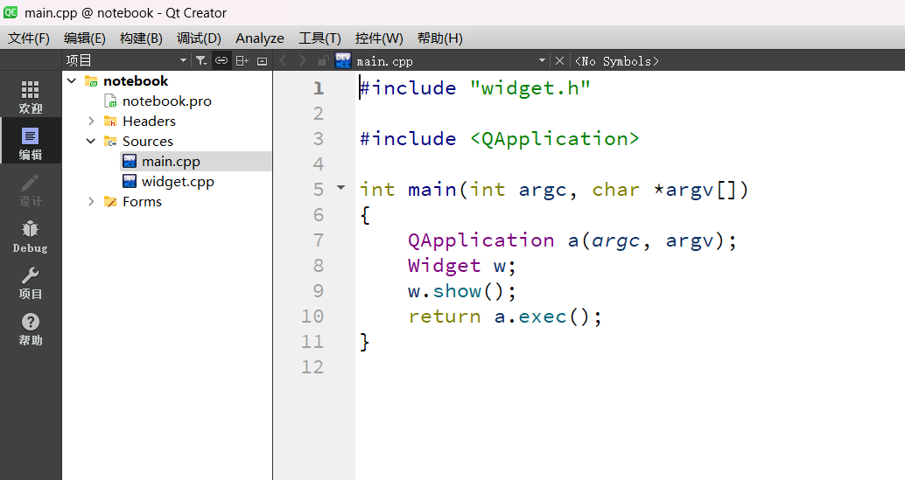The width and height of the screenshot is (905, 480).
Task: Click QApplication type in line 7
Action: (x=481, y=240)
